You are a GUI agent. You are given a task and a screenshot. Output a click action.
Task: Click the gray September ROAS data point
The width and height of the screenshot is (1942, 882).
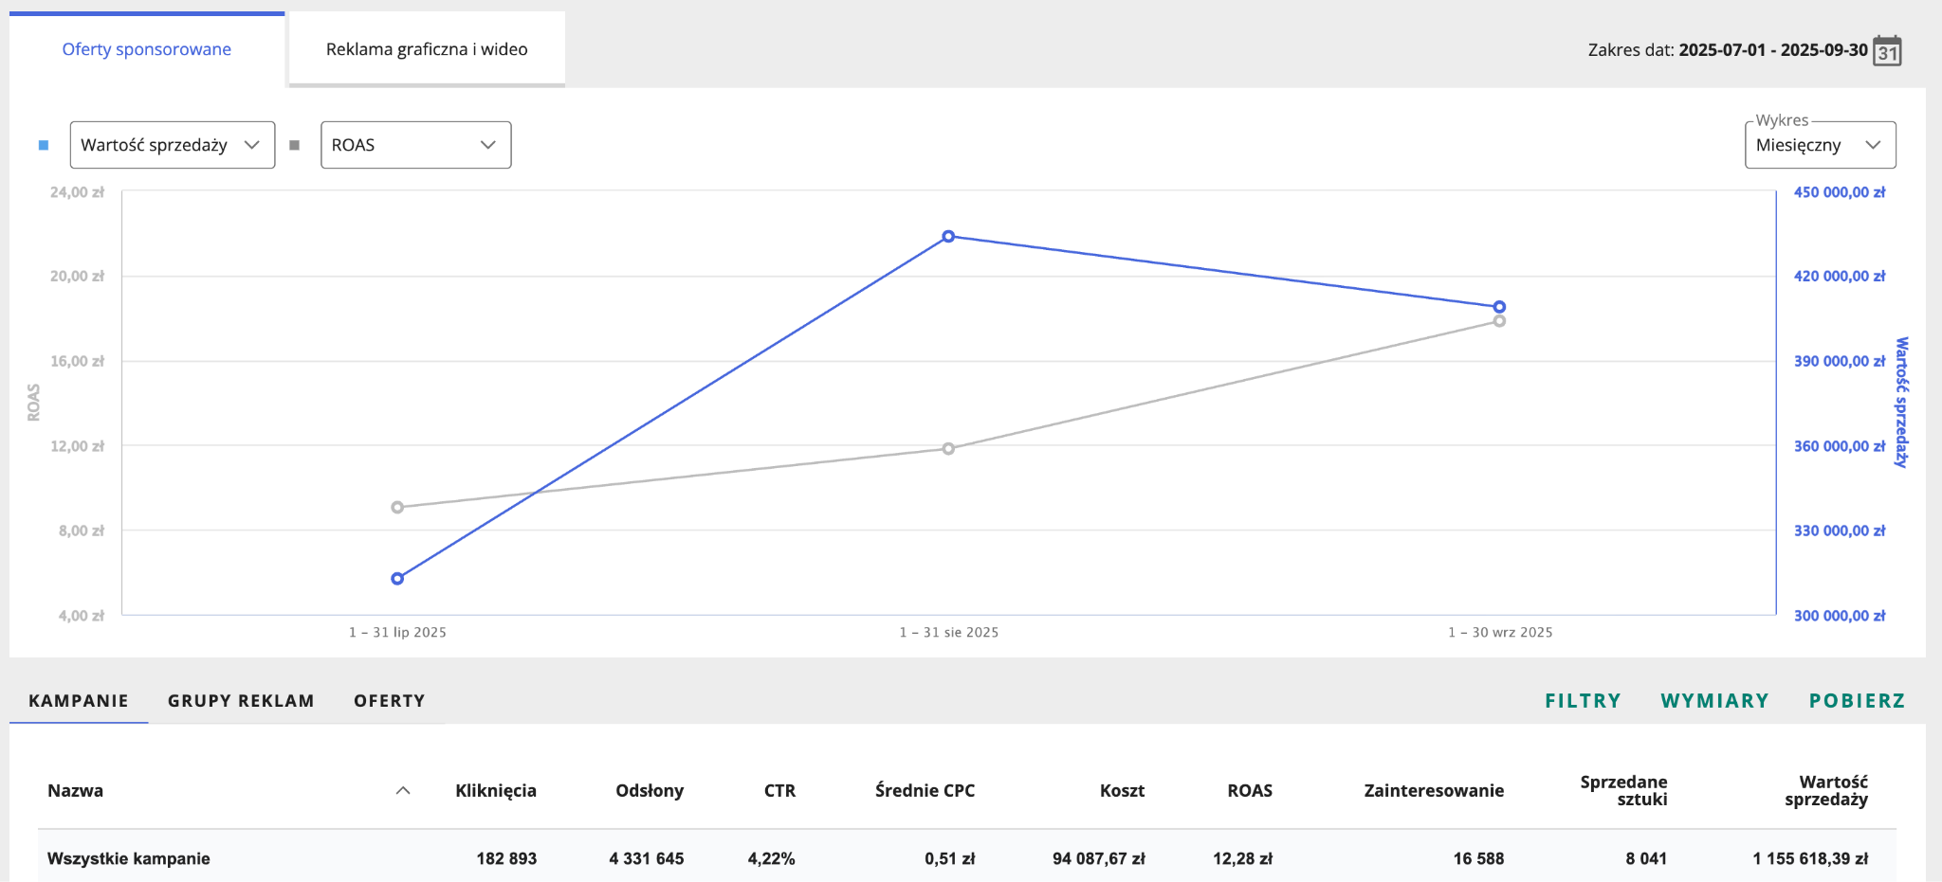(1499, 321)
